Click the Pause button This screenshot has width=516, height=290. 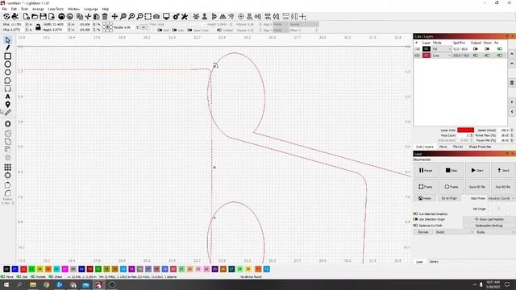pos(426,170)
